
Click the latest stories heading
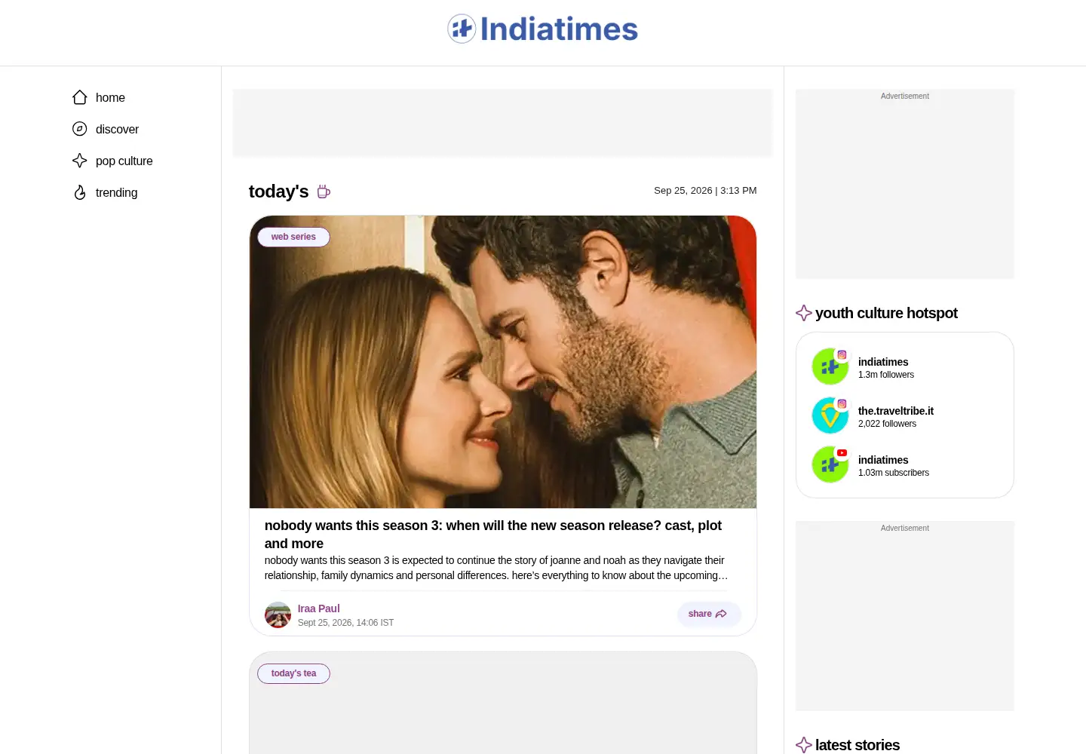coord(857,745)
